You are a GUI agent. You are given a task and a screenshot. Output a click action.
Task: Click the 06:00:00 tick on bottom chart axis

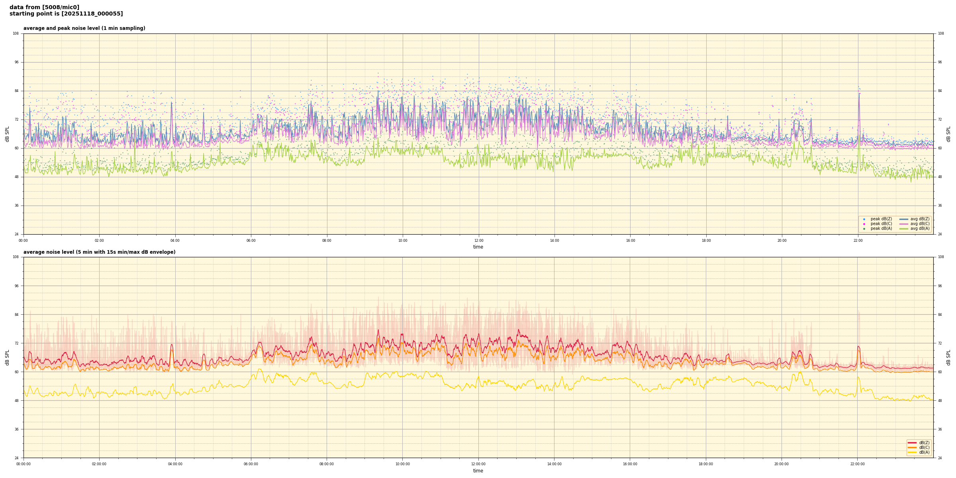(x=251, y=464)
